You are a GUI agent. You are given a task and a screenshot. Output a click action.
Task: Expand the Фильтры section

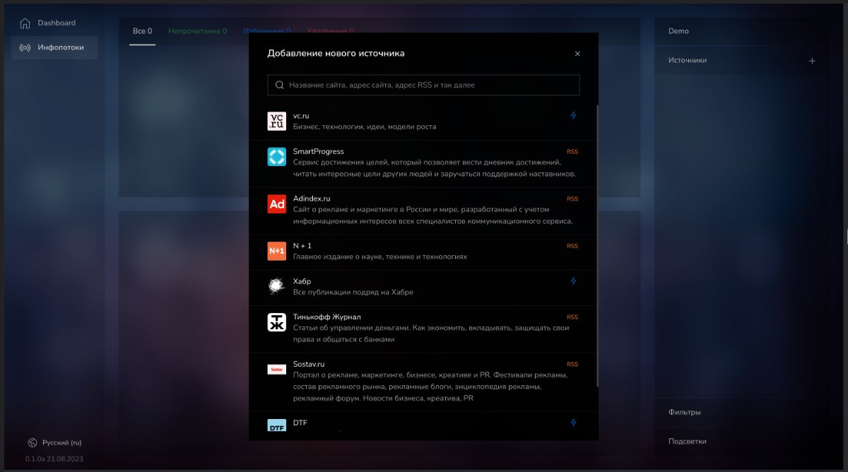[685, 412]
